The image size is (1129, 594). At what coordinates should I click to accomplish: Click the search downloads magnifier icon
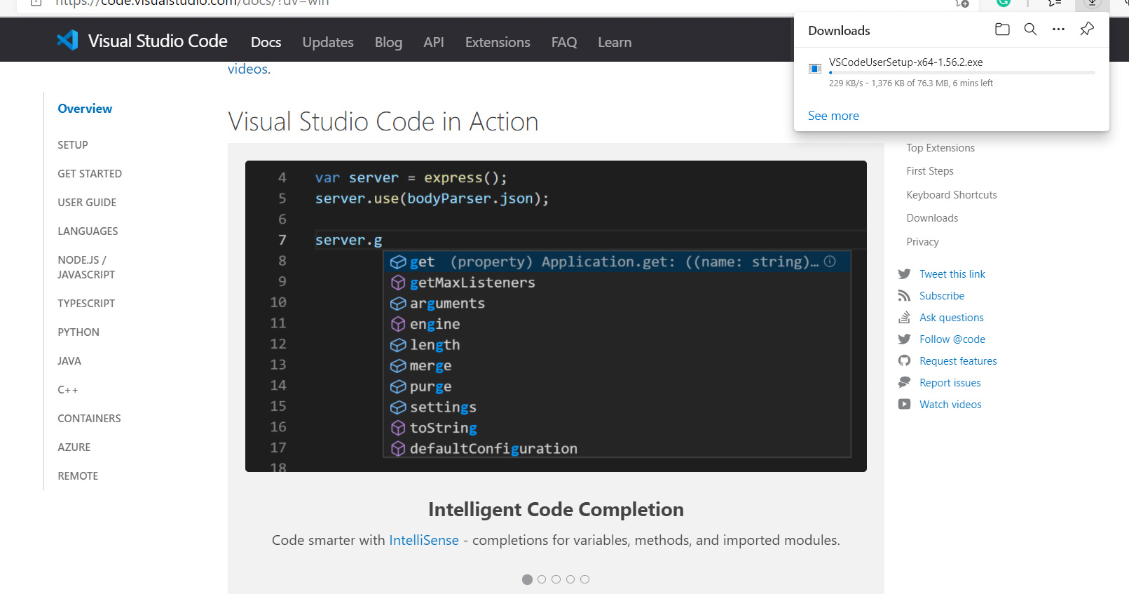pyautogui.click(x=1030, y=29)
